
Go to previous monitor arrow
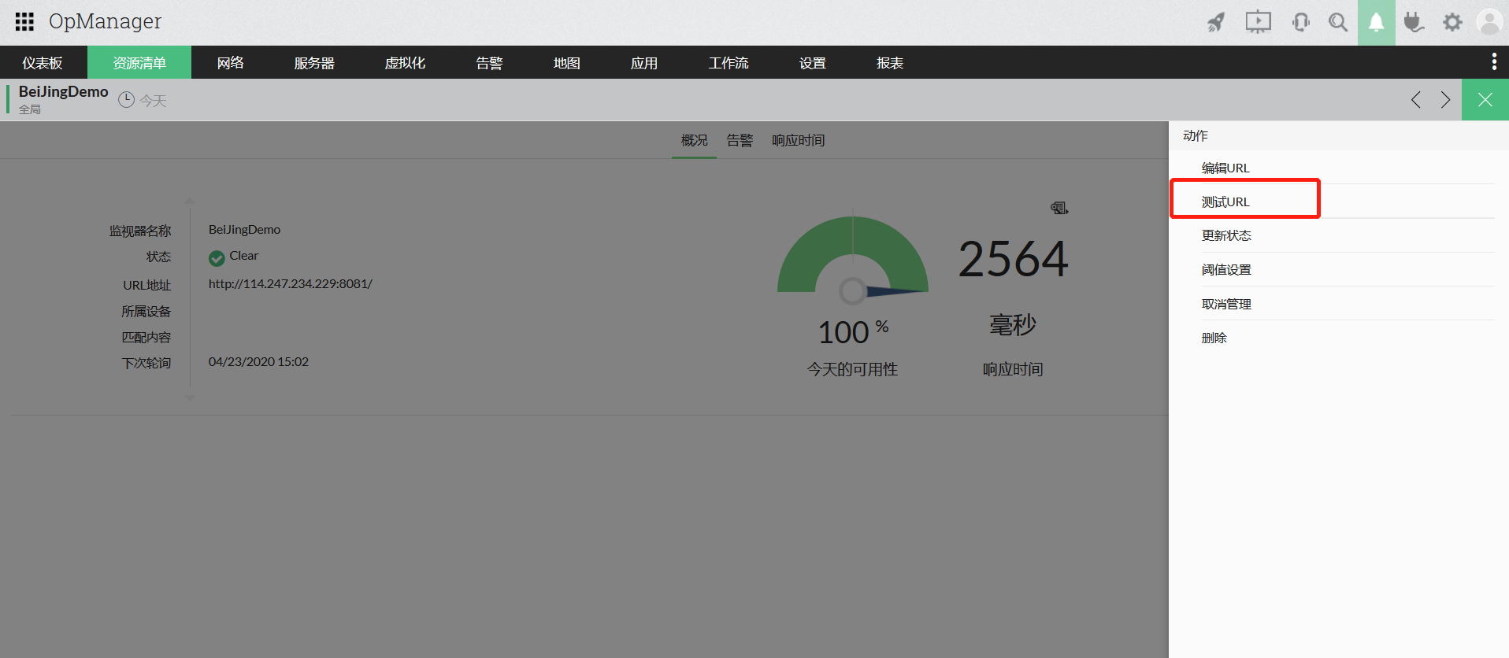(x=1416, y=100)
